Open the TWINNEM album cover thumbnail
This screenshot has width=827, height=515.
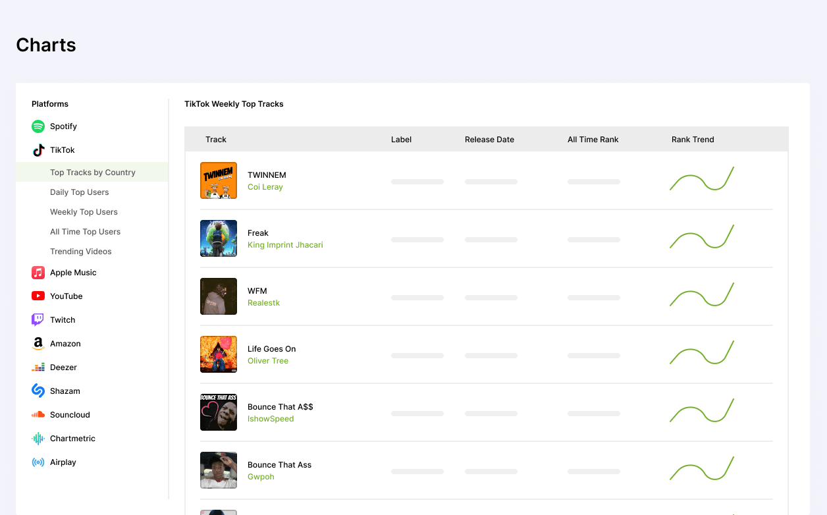(x=219, y=180)
